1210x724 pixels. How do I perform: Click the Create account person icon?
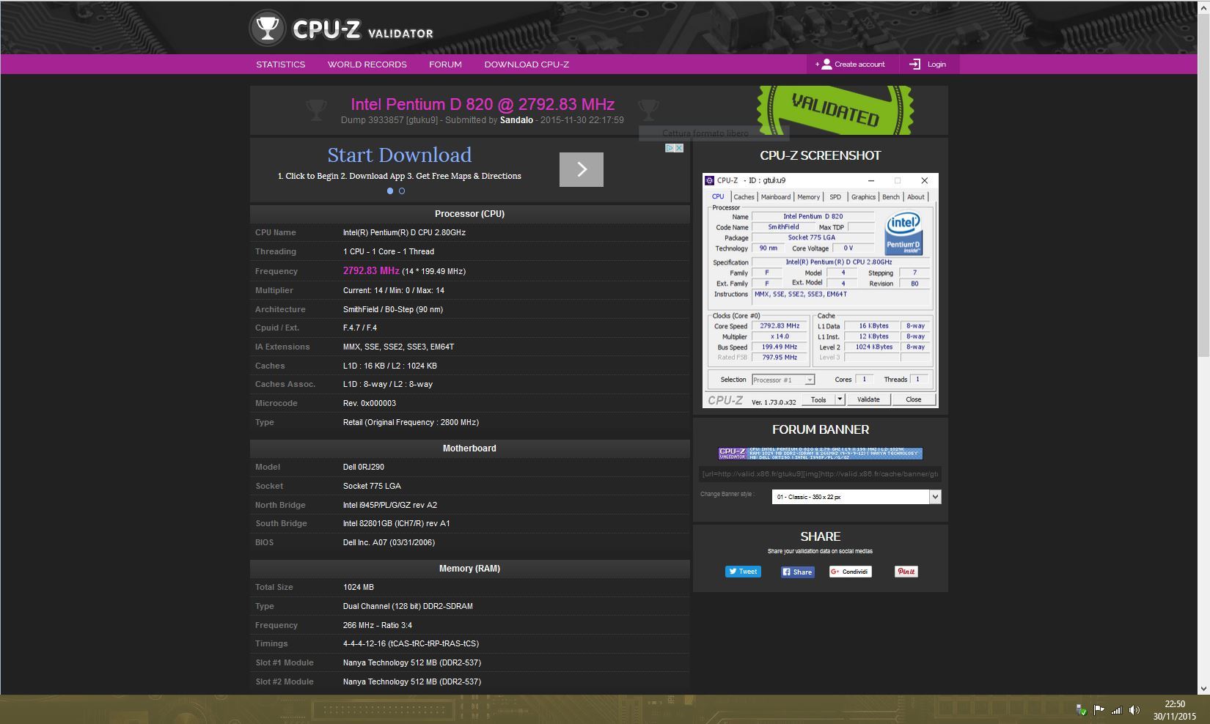(826, 64)
